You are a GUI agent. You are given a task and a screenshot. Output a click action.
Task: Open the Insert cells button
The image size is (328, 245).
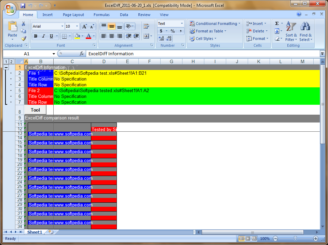[256, 24]
